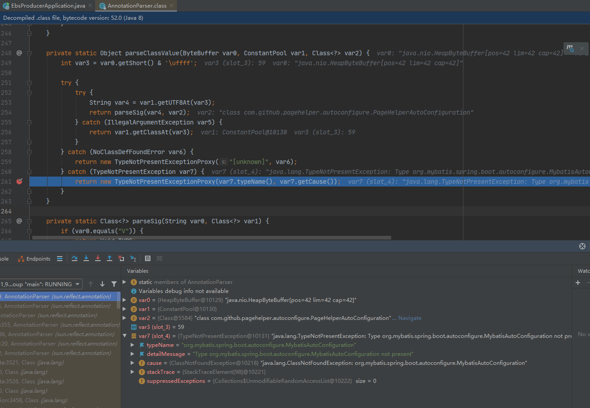Select previous frame up arrow
The image size is (590, 408).
coord(91,284)
